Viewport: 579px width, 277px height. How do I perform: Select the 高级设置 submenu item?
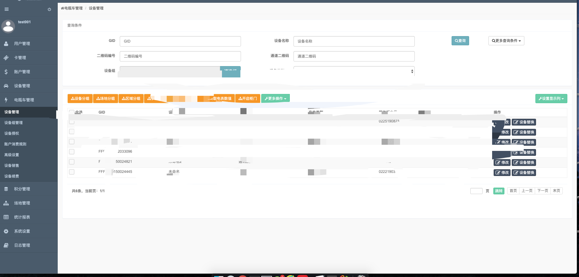[x=29, y=155]
